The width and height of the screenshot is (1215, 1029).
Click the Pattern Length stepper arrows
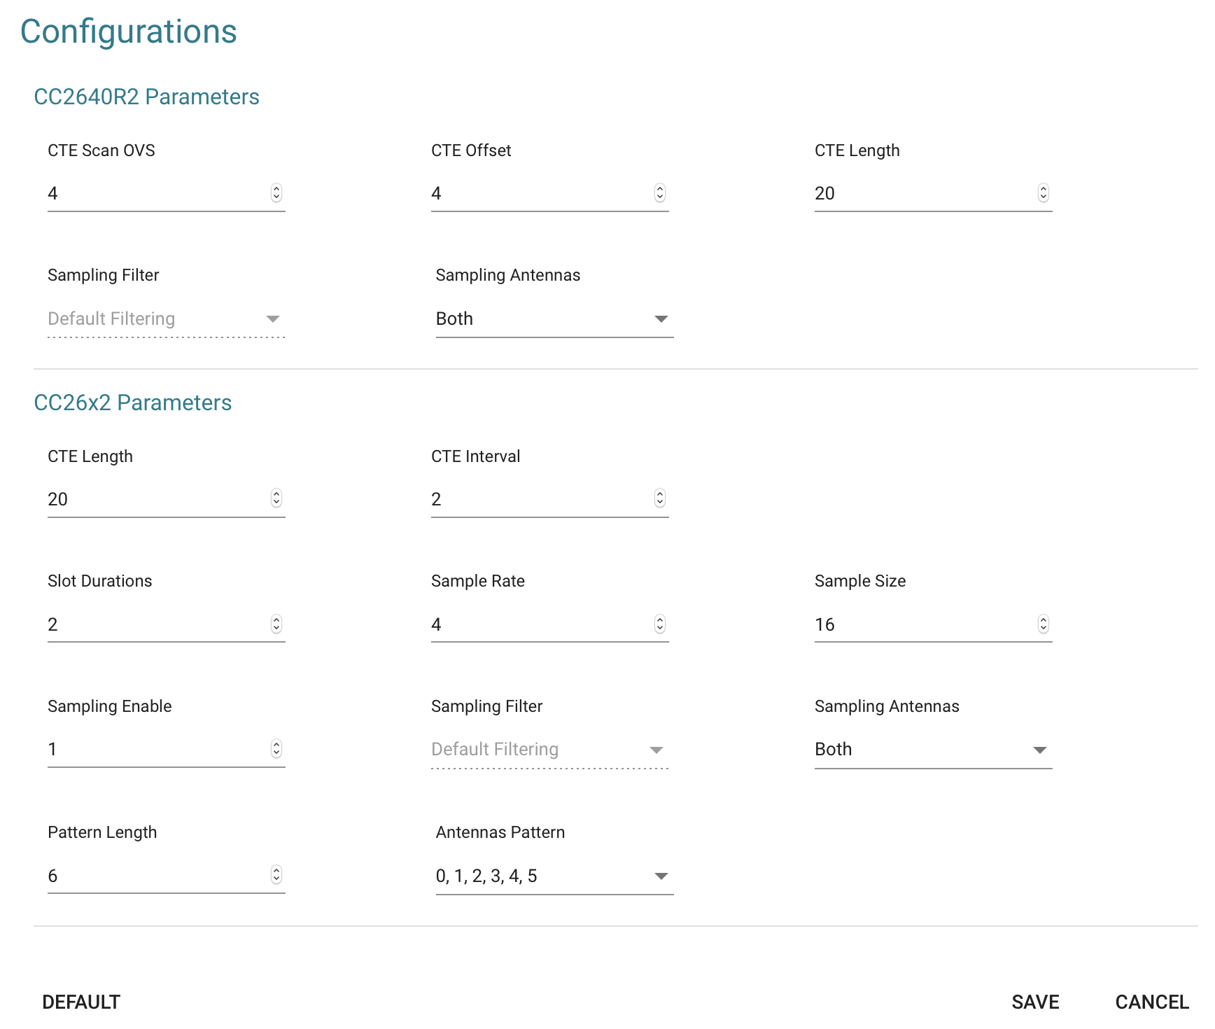(276, 875)
